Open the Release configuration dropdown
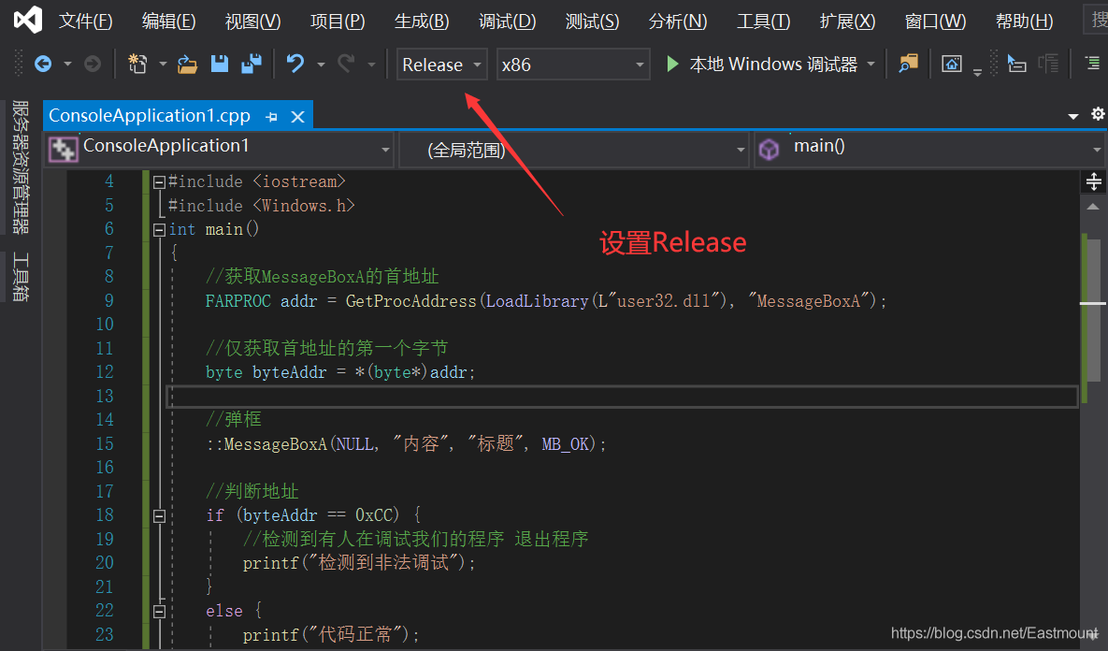 point(441,65)
